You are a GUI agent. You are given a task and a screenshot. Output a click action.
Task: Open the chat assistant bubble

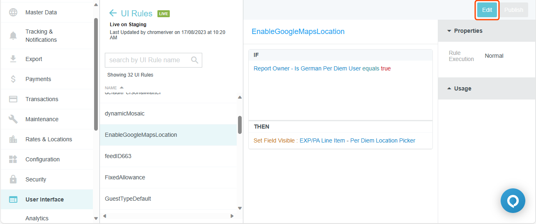513,201
